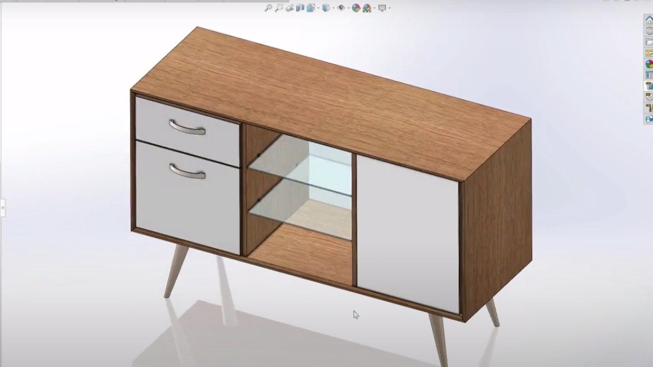The height and width of the screenshot is (367, 653).
Task: Open the Display Style cube icon
Action: coord(326,8)
